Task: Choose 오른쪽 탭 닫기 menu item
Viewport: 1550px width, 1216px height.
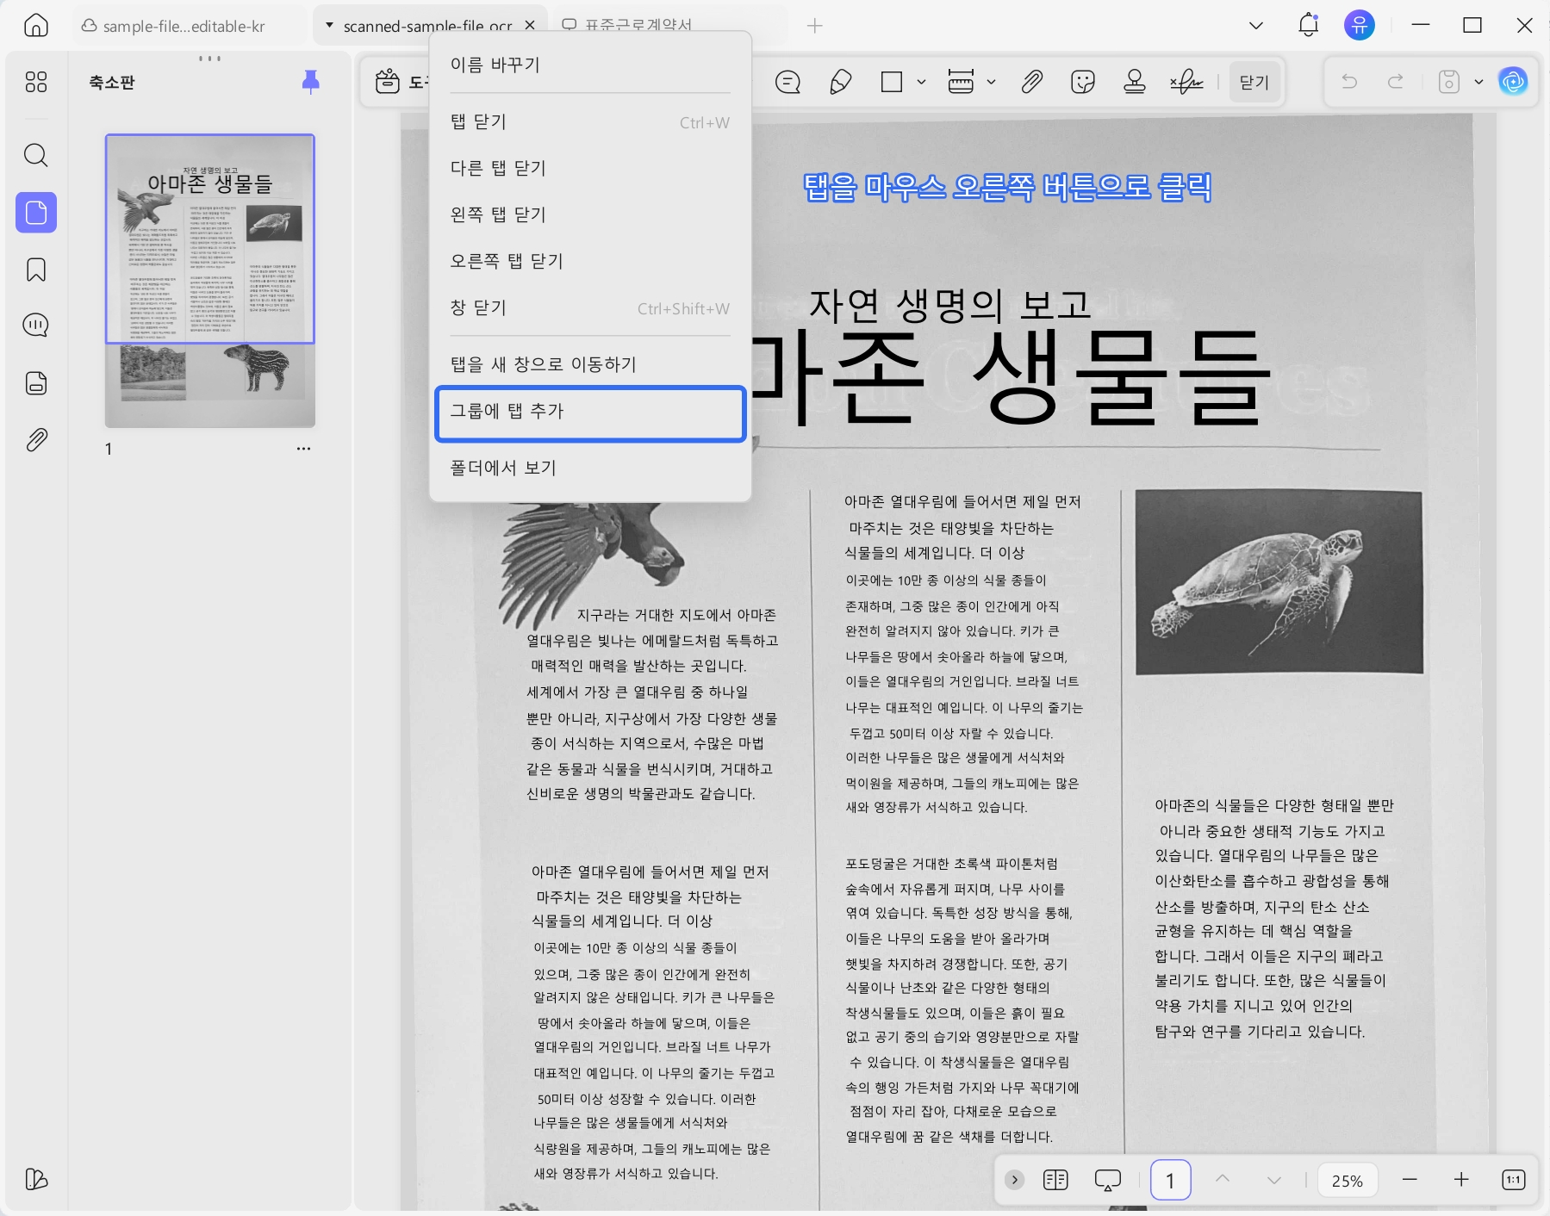Action: coord(590,262)
